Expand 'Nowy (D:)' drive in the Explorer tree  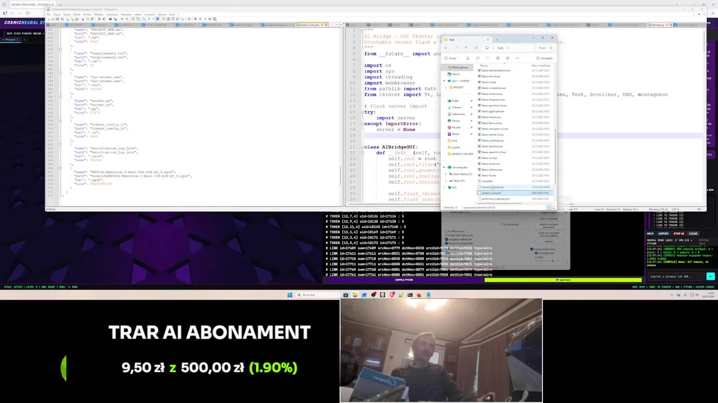[x=445, y=181]
